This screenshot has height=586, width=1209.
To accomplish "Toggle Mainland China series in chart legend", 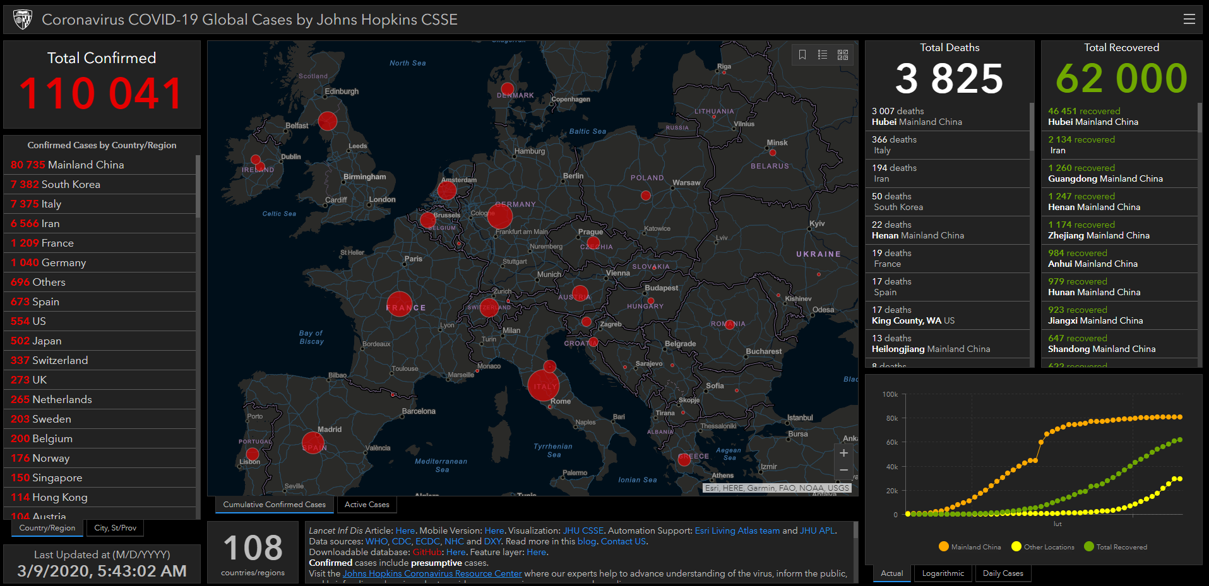I will click(970, 547).
